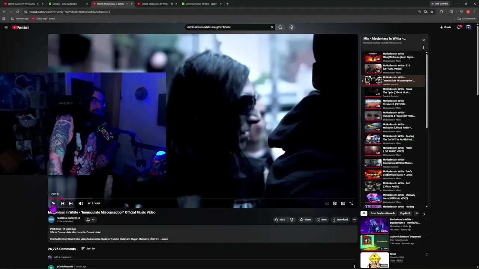Select the Pop Punk chip
The height and width of the screenshot is (269, 479).
tap(405, 213)
